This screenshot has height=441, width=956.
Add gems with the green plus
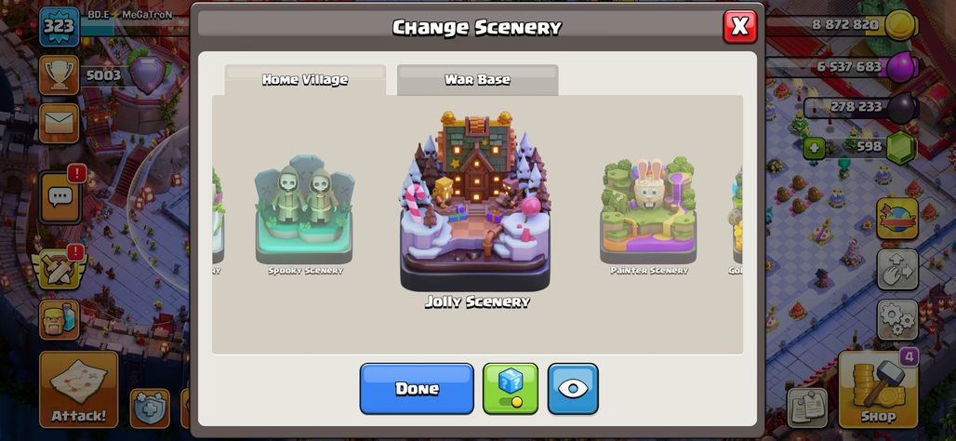[814, 148]
